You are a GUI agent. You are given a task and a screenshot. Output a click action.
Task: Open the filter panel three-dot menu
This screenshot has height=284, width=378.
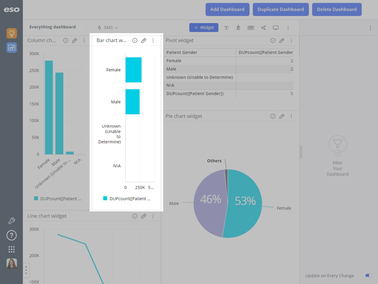click(370, 28)
